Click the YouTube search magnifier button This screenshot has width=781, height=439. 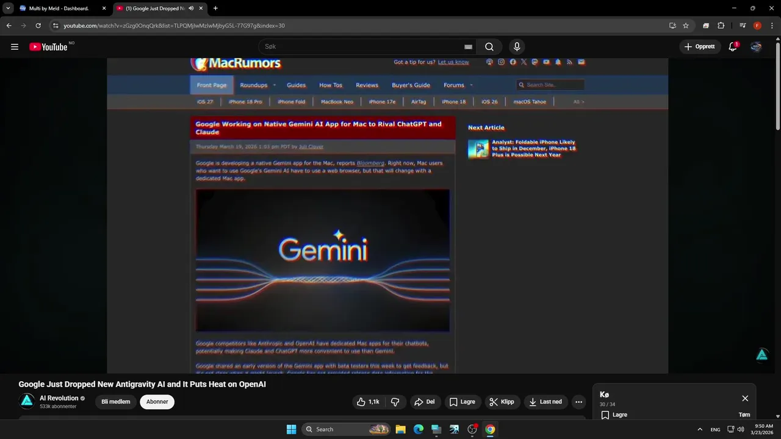[x=489, y=47]
